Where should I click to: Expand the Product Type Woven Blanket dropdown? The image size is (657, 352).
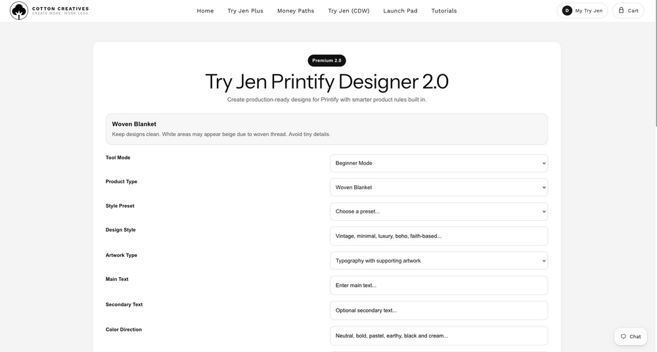tap(439, 187)
